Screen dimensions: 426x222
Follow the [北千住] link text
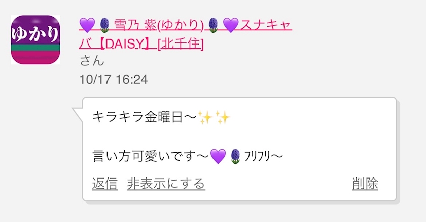click(x=181, y=44)
